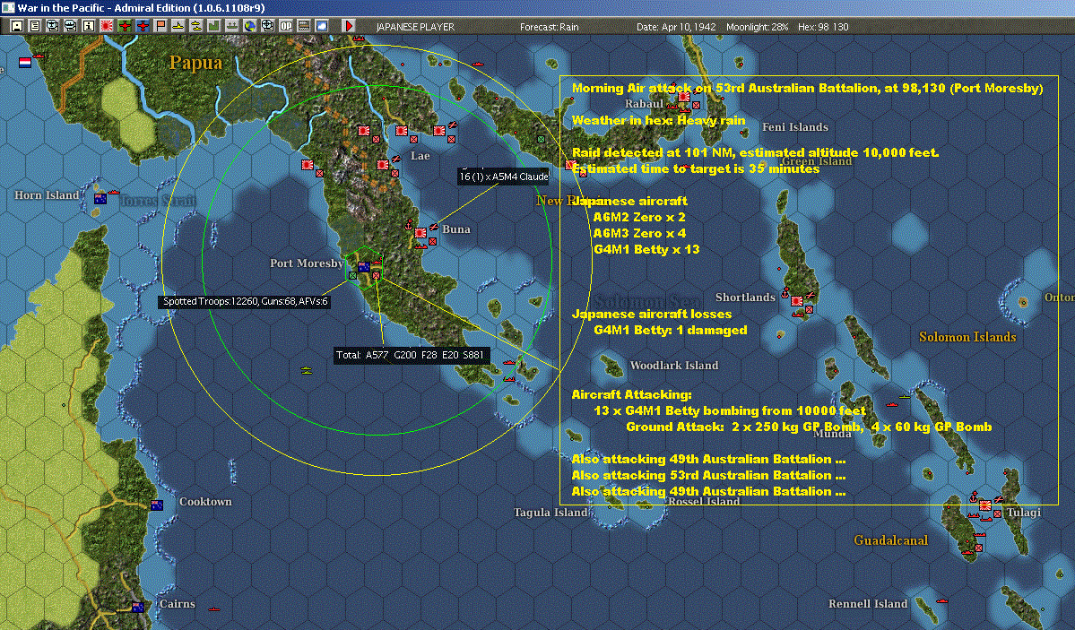Click the '16 (1) x A5M4 Claude' tooltip
This screenshot has height=630, width=1075.
point(503,177)
